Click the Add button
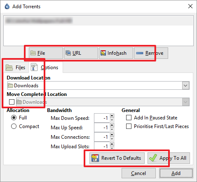 pos(176,173)
